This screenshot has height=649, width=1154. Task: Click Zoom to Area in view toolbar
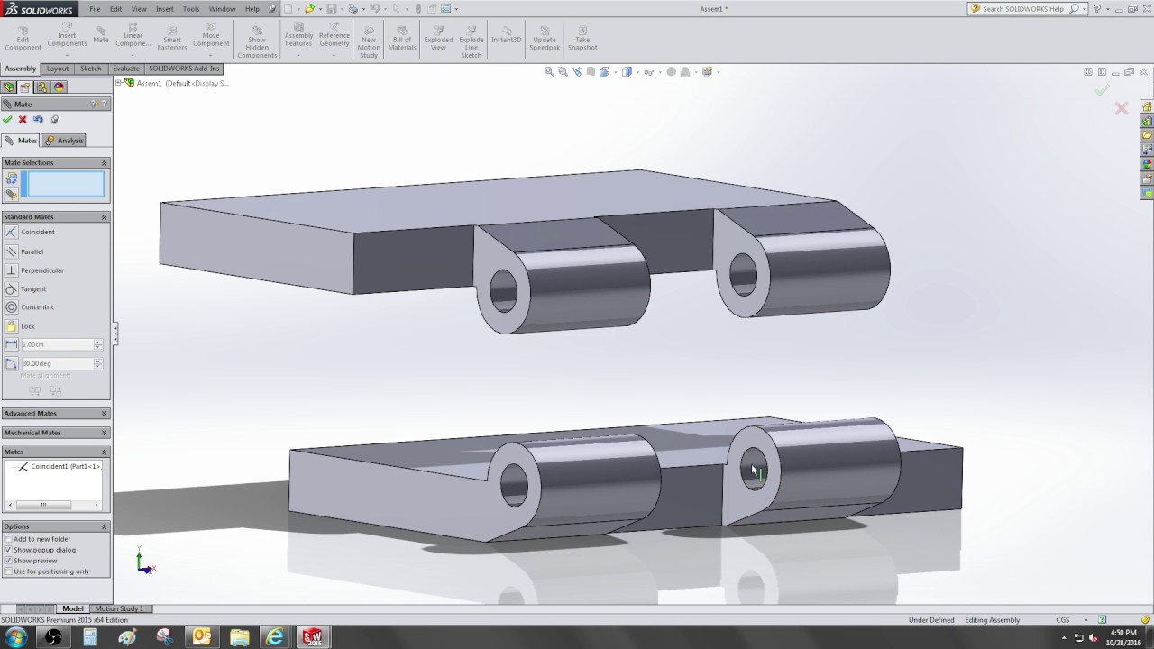(563, 72)
